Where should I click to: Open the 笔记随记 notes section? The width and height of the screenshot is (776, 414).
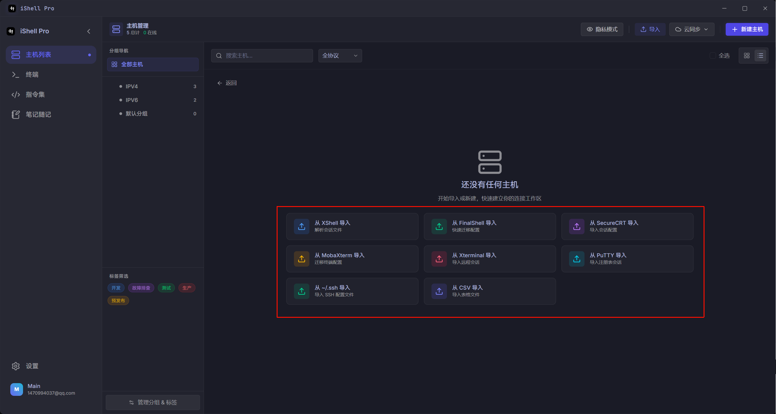51,114
